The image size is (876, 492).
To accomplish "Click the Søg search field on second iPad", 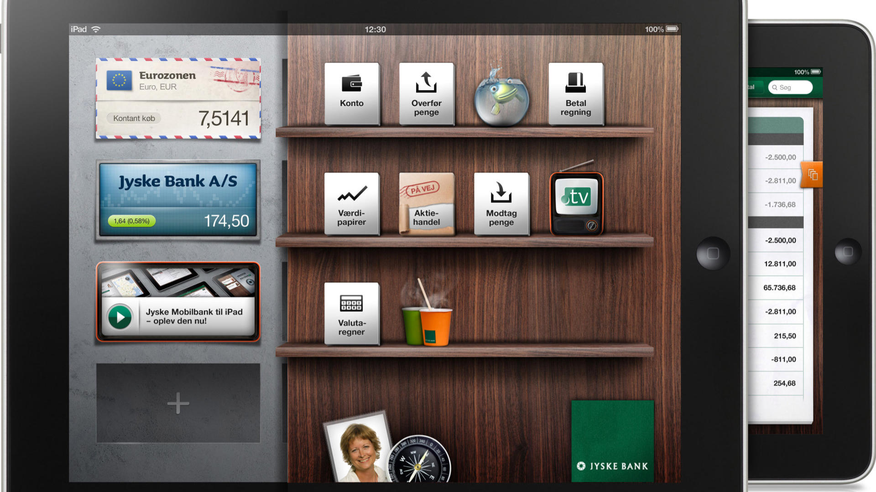I will pyautogui.click(x=790, y=87).
